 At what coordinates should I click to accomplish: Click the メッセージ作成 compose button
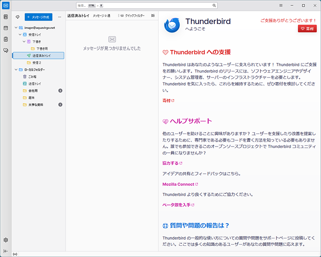(38, 17)
